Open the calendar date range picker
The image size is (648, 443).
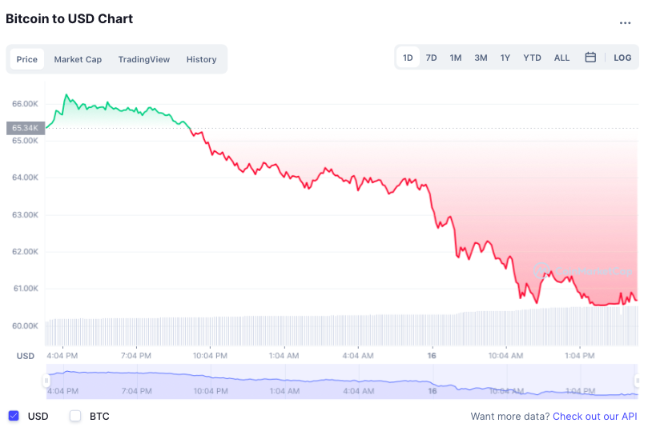pyautogui.click(x=590, y=58)
